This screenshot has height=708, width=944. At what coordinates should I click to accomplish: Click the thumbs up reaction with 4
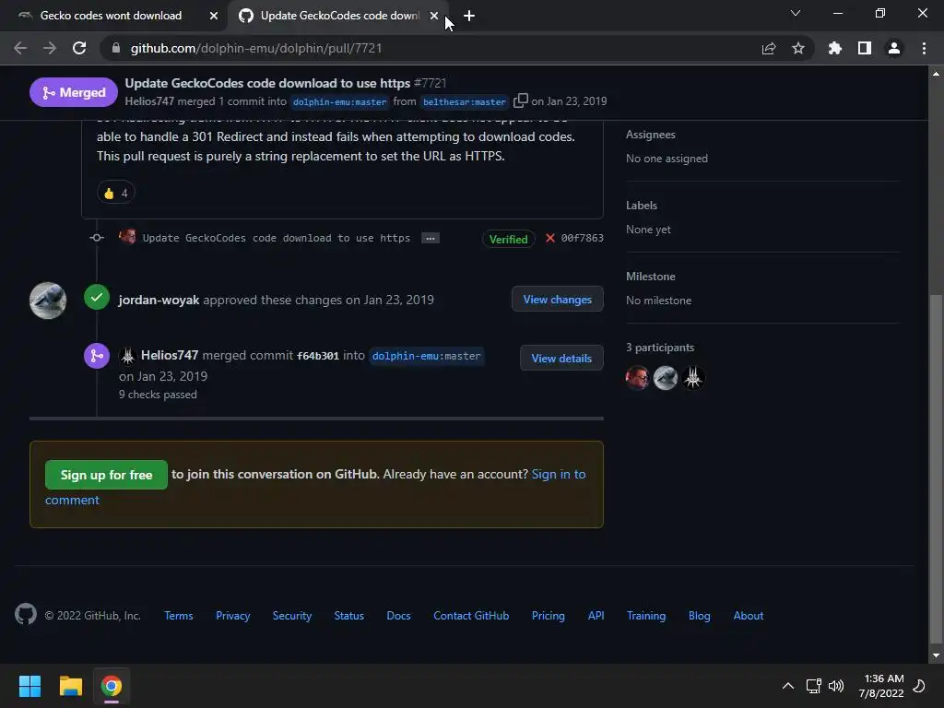(115, 194)
